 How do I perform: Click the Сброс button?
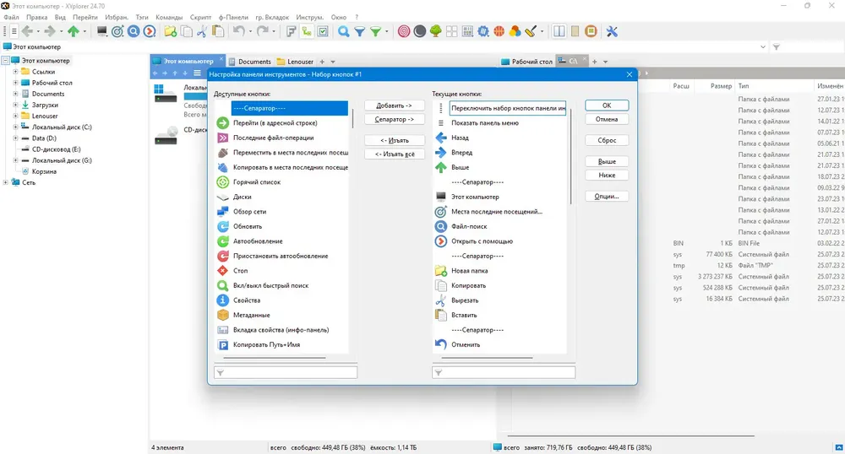(607, 140)
